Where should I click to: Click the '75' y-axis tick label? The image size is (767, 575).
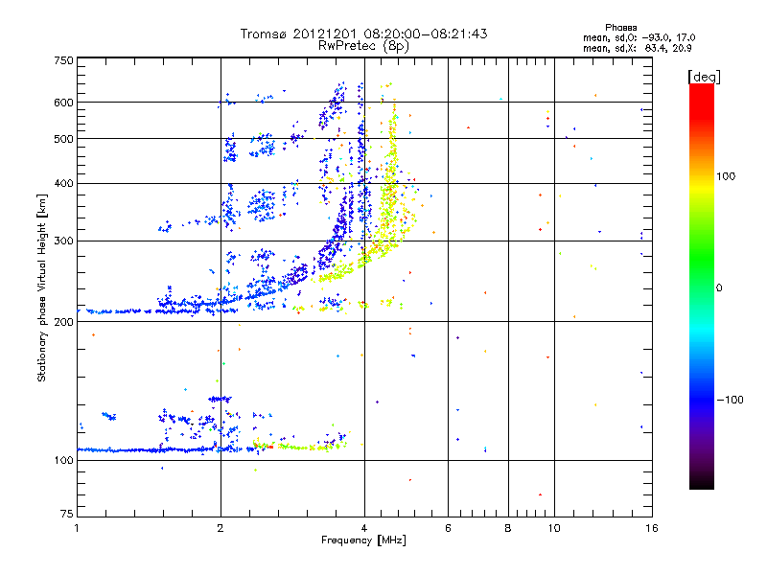[x=67, y=514]
